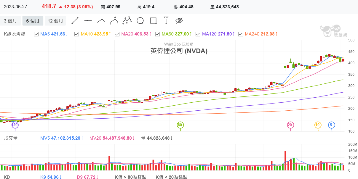Switch to the 12 個月 range tab

[x=55, y=21]
